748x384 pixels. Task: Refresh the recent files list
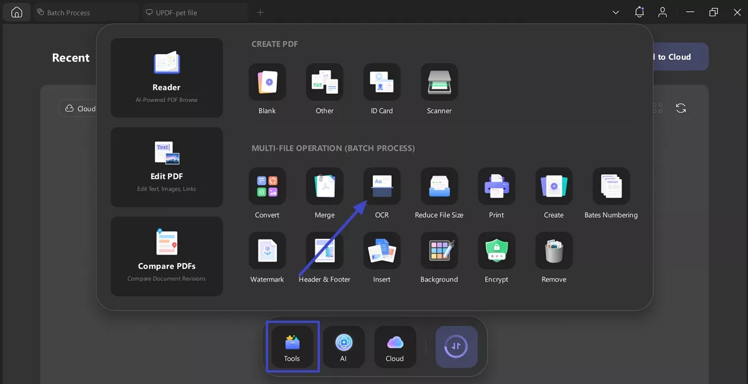coord(681,108)
